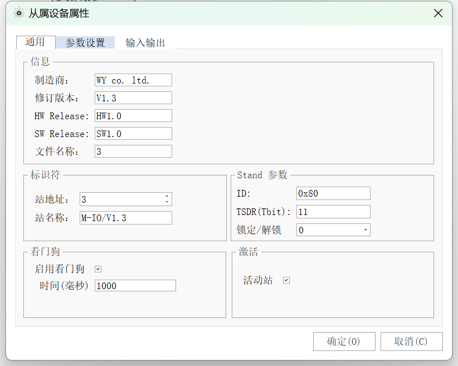
Task: Click the 制造商 field with WY co. ltd.
Action: (133, 80)
